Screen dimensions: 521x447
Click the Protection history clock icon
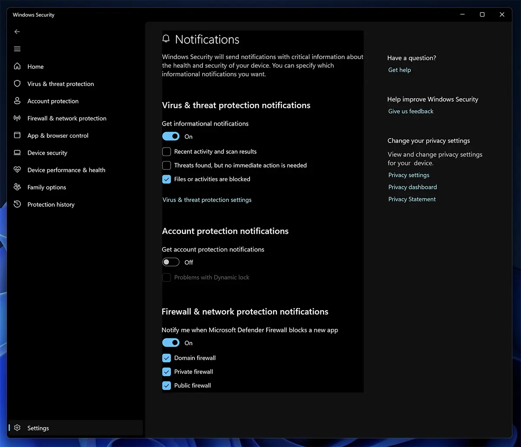click(x=17, y=204)
